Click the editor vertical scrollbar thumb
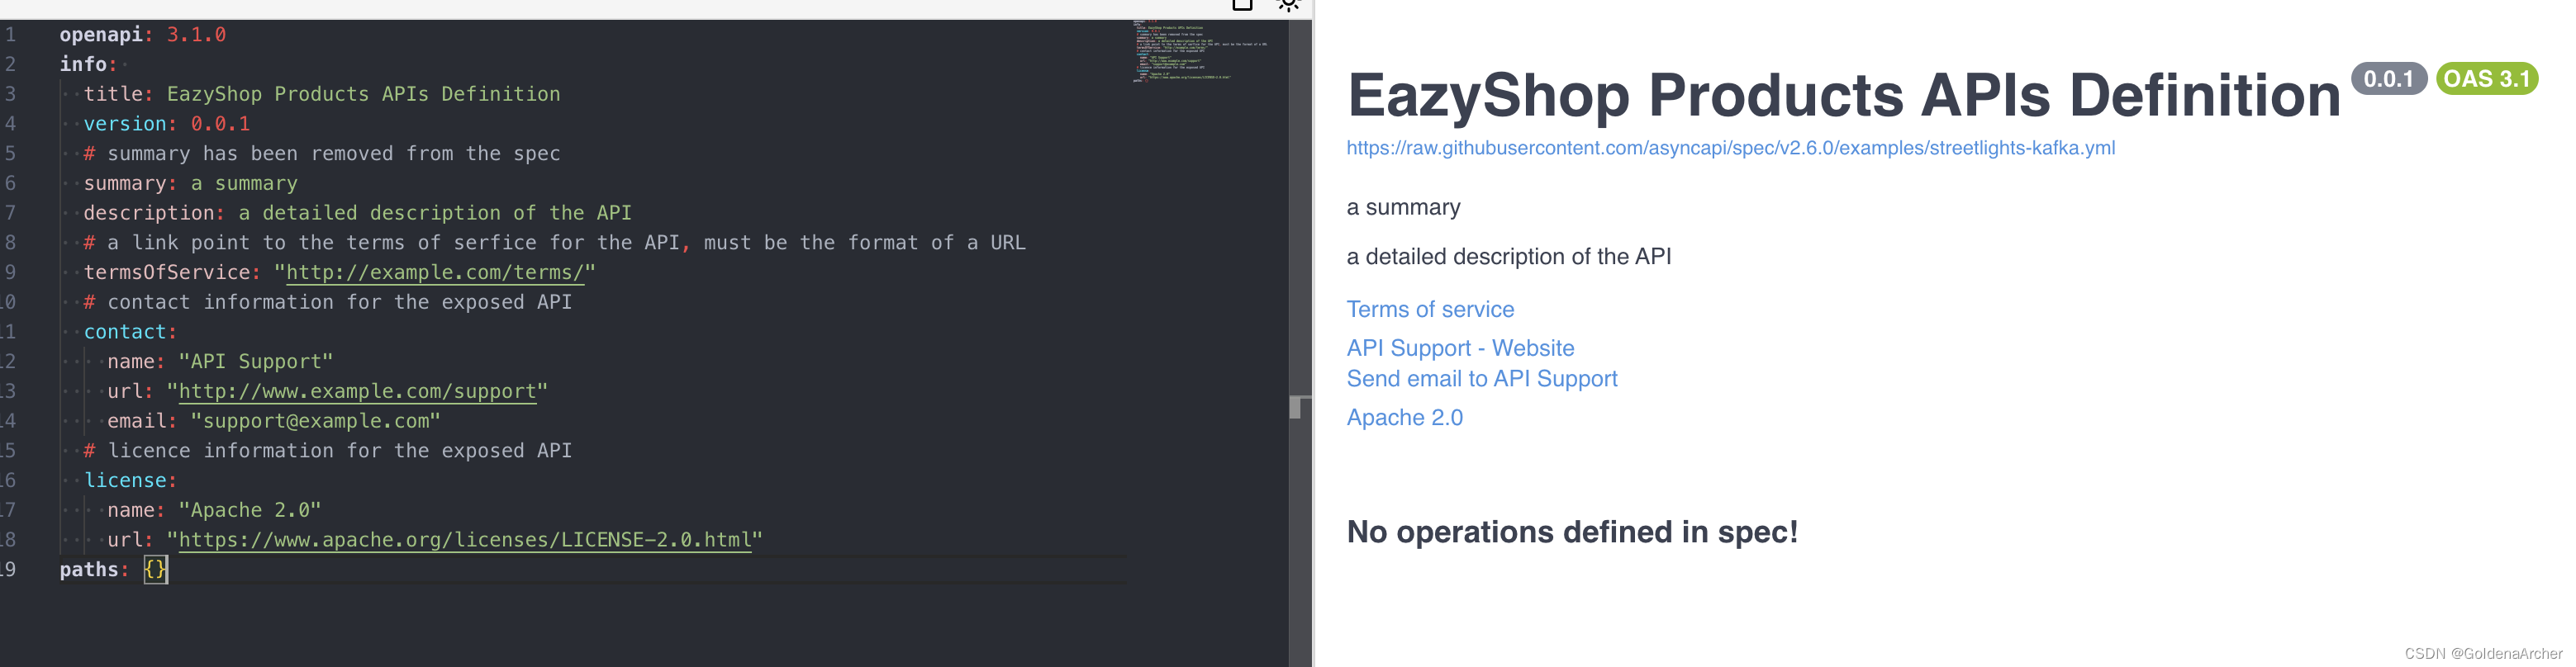 point(1295,406)
